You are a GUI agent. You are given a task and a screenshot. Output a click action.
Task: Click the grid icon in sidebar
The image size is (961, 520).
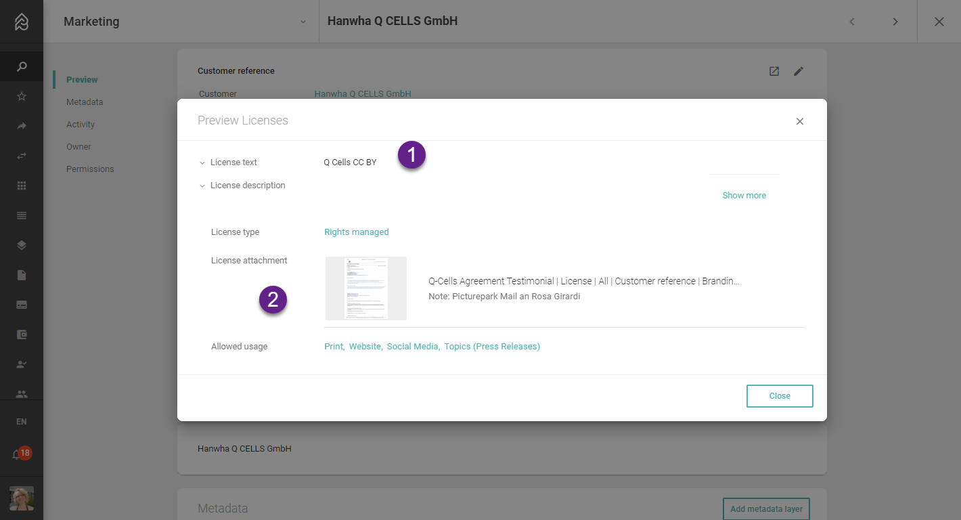(x=22, y=186)
